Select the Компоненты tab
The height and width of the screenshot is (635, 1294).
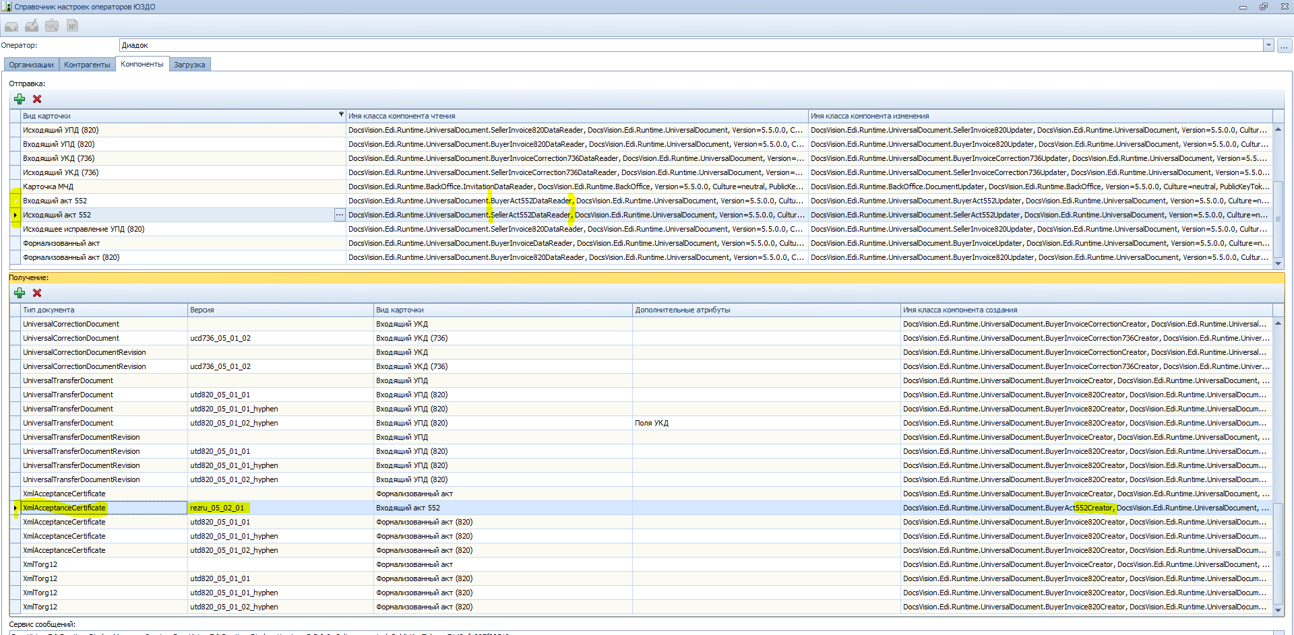(142, 64)
